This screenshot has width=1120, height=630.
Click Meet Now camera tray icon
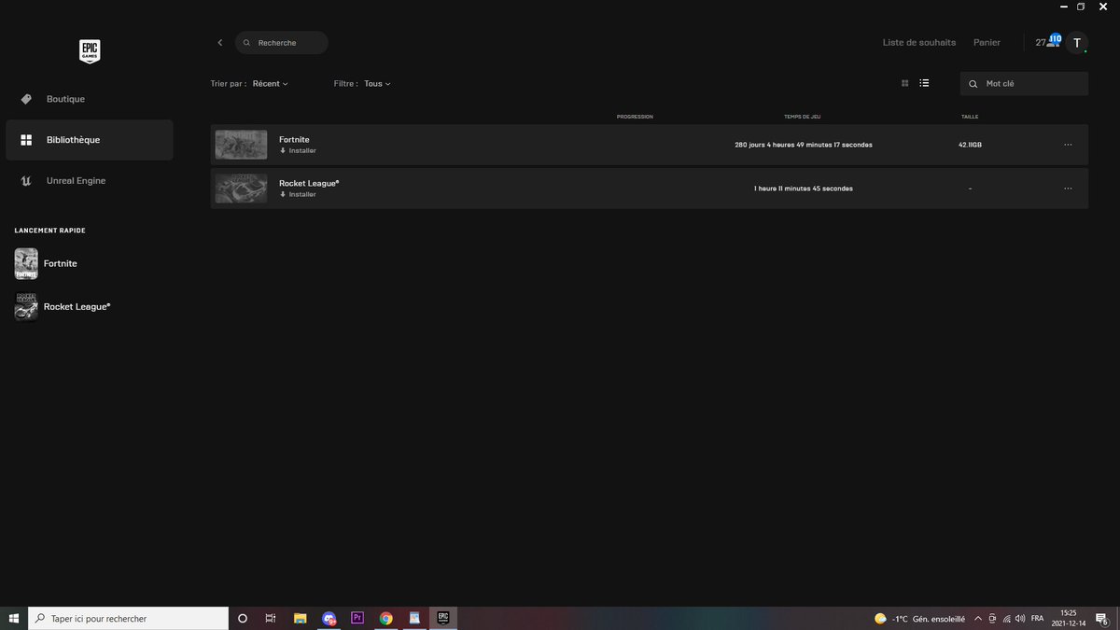pyautogui.click(x=993, y=619)
